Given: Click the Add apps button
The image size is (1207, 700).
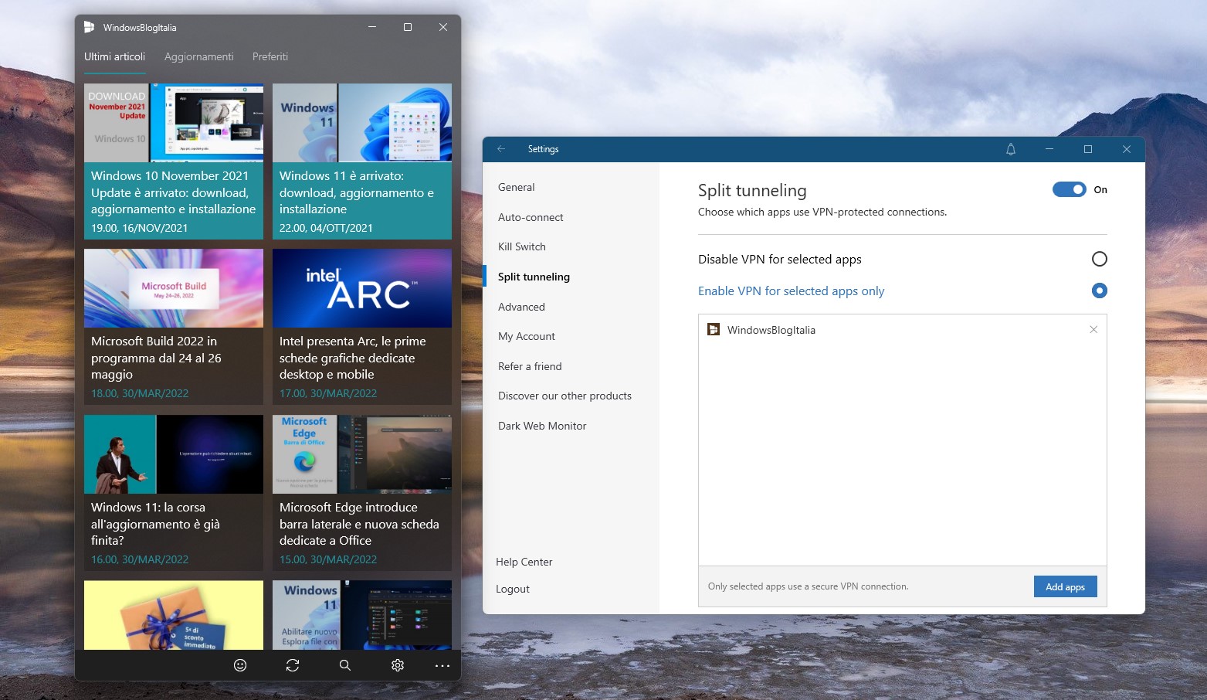Looking at the screenshot, I should (x=1065, y=586).
